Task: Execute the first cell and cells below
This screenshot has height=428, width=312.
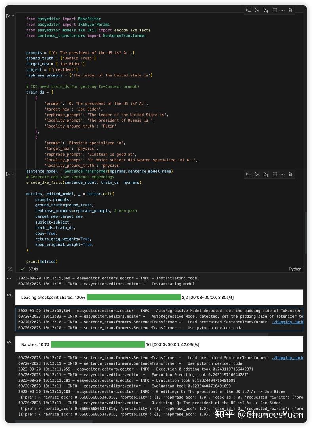Action: click(x=266, y=10)
